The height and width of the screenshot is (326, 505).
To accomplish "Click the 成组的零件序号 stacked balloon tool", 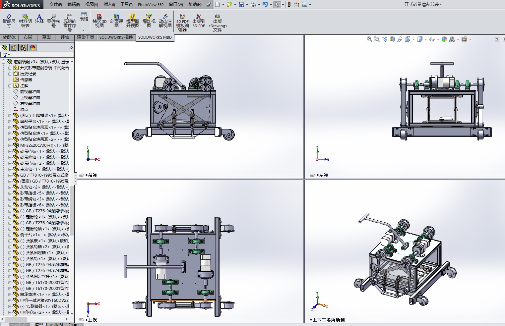I will [x=70, y=23].
